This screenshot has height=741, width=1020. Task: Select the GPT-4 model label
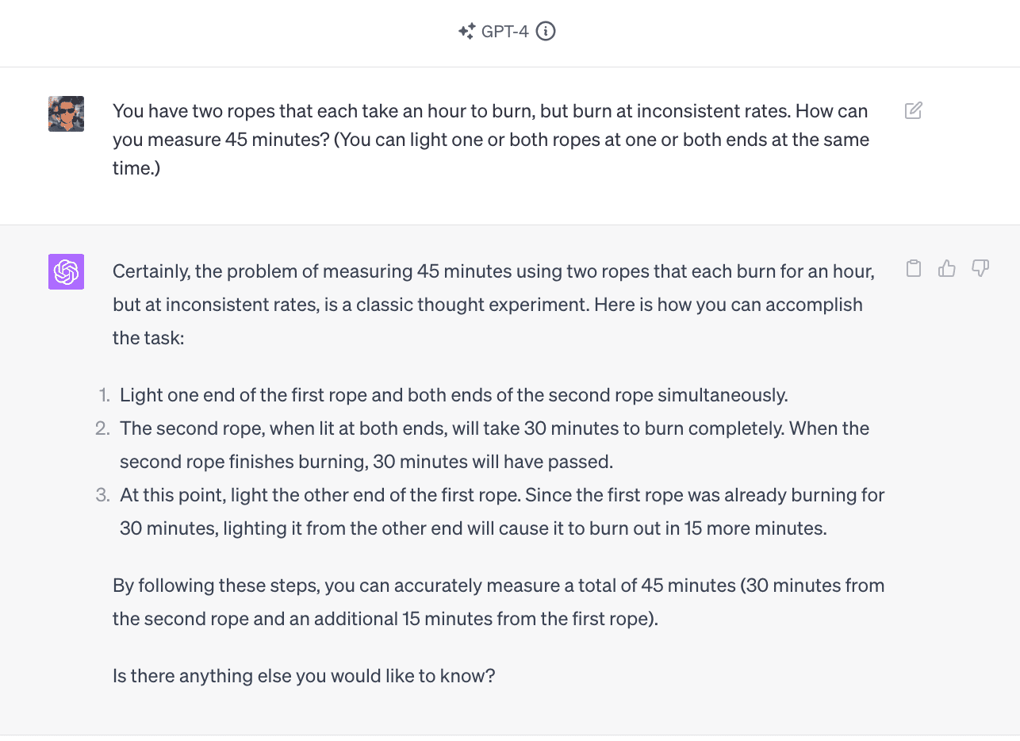tap(504, 32)
